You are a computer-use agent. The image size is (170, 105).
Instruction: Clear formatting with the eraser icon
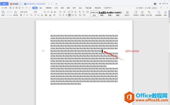click(52, 12)
